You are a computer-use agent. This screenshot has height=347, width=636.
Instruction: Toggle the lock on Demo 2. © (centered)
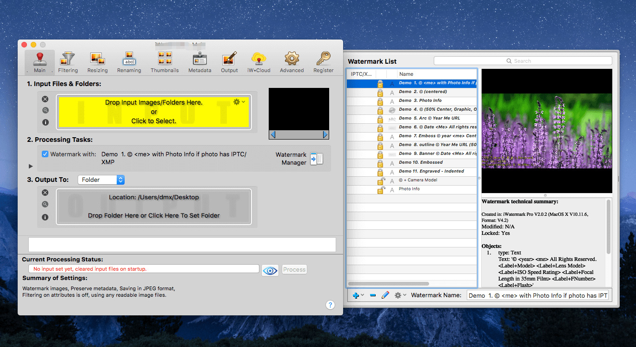[380, 92]
